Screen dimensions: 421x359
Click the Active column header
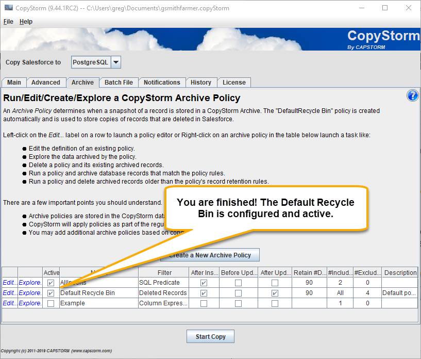point(52,272)
